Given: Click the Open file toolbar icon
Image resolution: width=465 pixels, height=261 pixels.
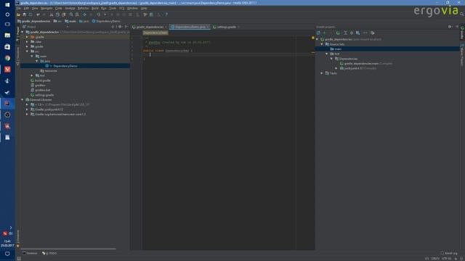Looking at the screenshot, I should (18, 14).
